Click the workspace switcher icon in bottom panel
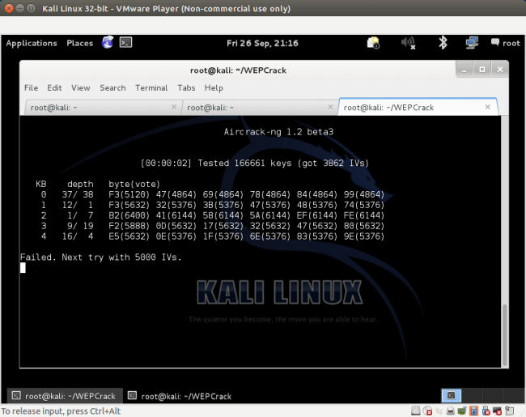The width and height of the screenshot is (526, 417). [452, 396]
